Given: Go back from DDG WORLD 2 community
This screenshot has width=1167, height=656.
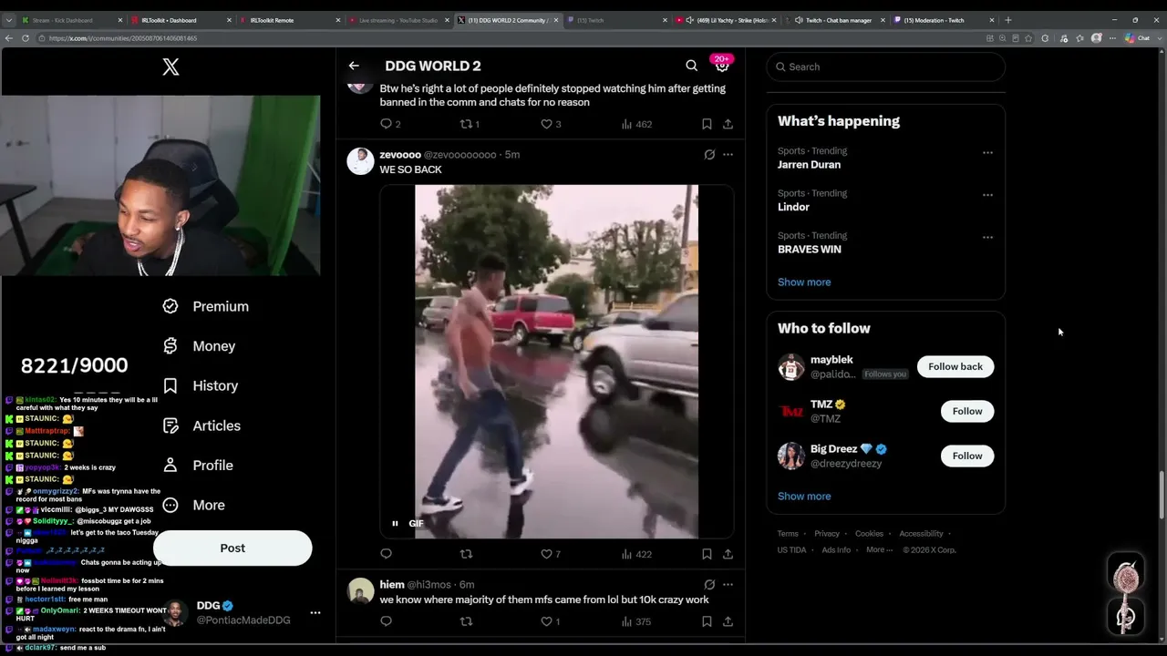Looking at the screenshot, I should coord(354,66).
